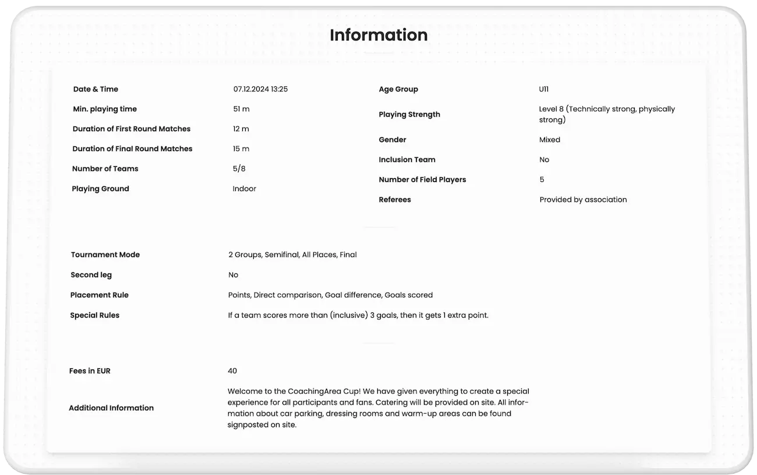The image size is (757, 475).
Task: Select the Min. playing time label
Action: click(x=105, y=109)
